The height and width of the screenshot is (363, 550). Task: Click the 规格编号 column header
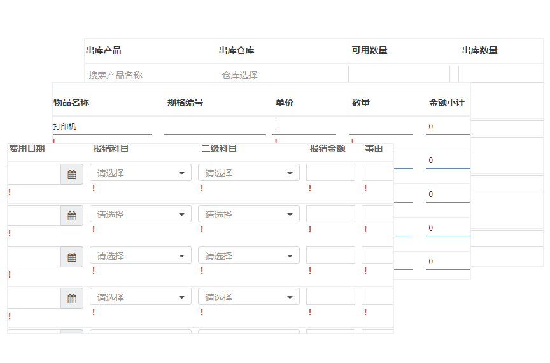click(x=185, y=103)
